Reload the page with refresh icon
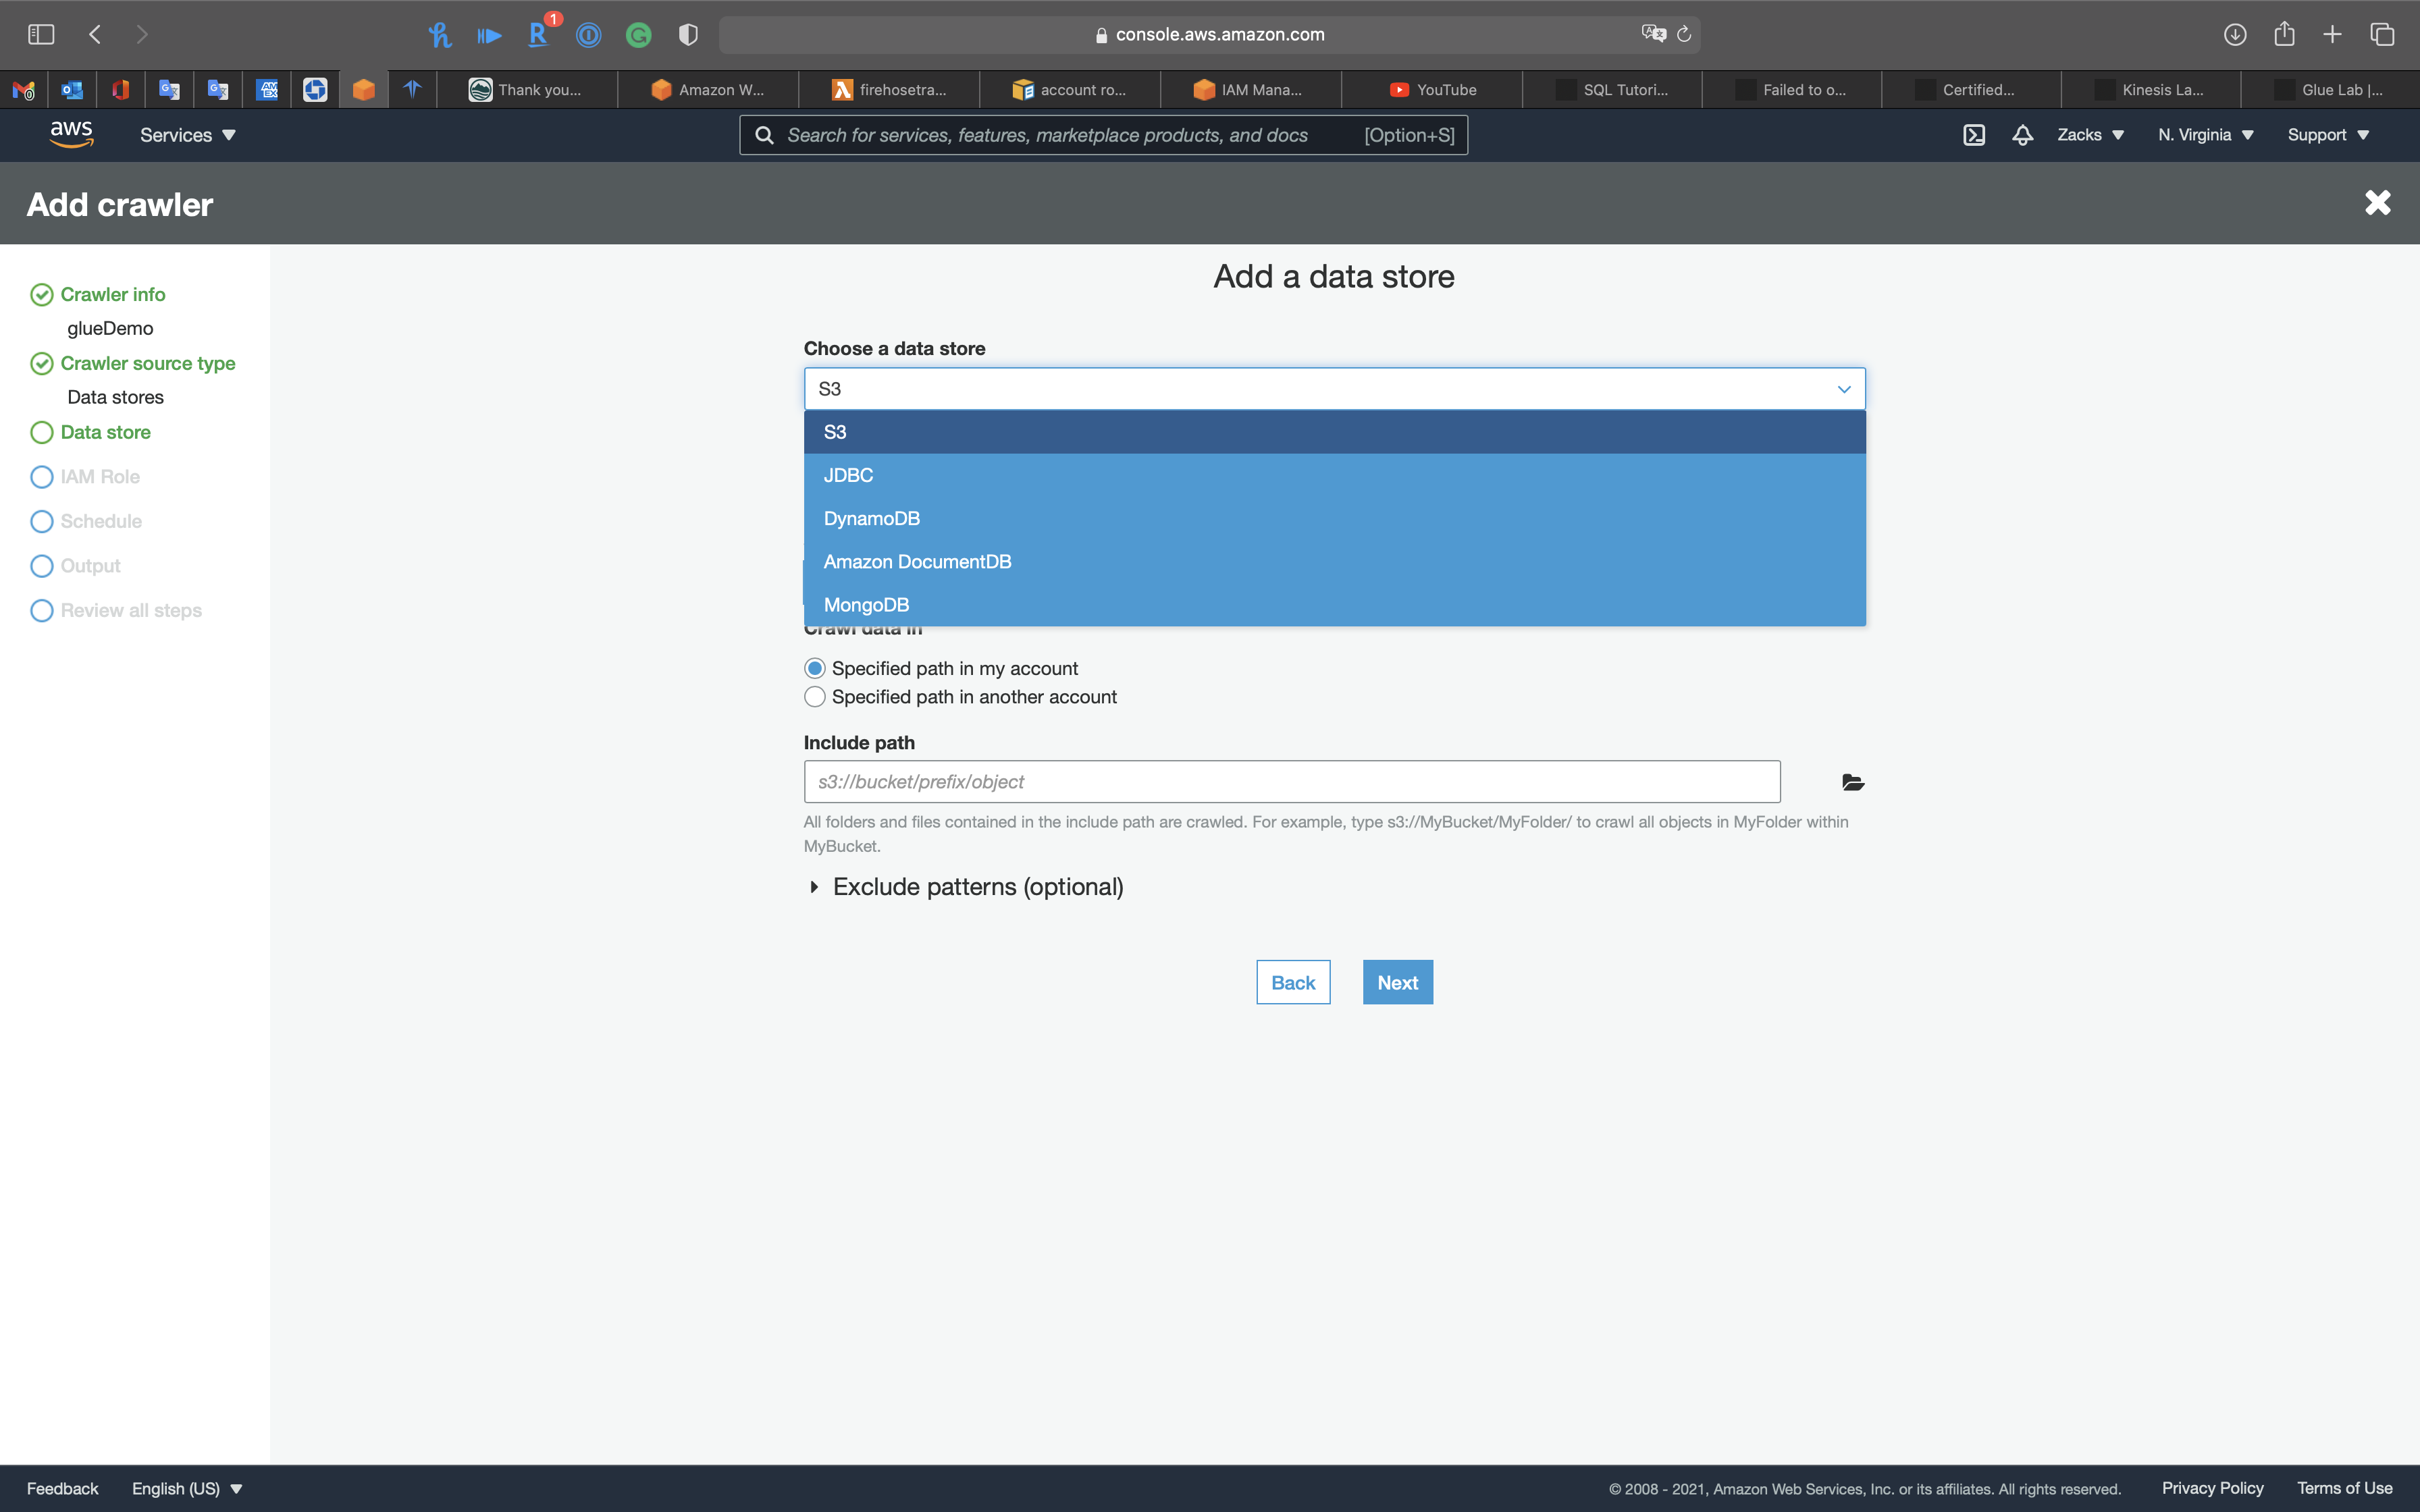 click(x=1684, y=34)
